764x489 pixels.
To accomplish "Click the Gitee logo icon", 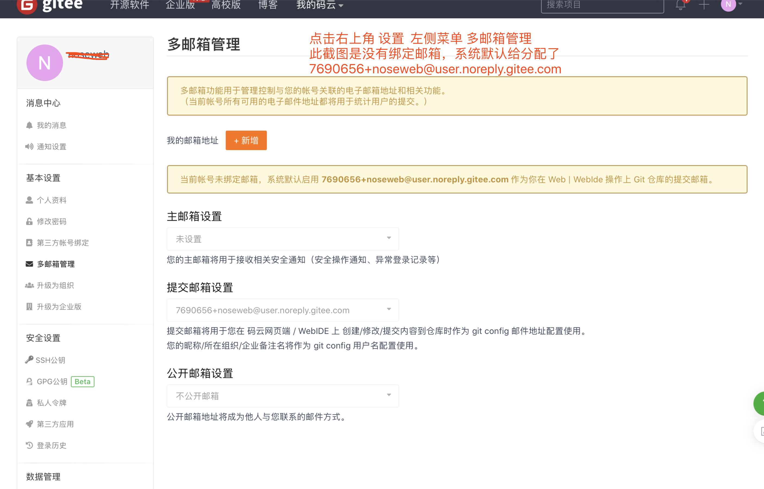I will click(x=27, y=6).
